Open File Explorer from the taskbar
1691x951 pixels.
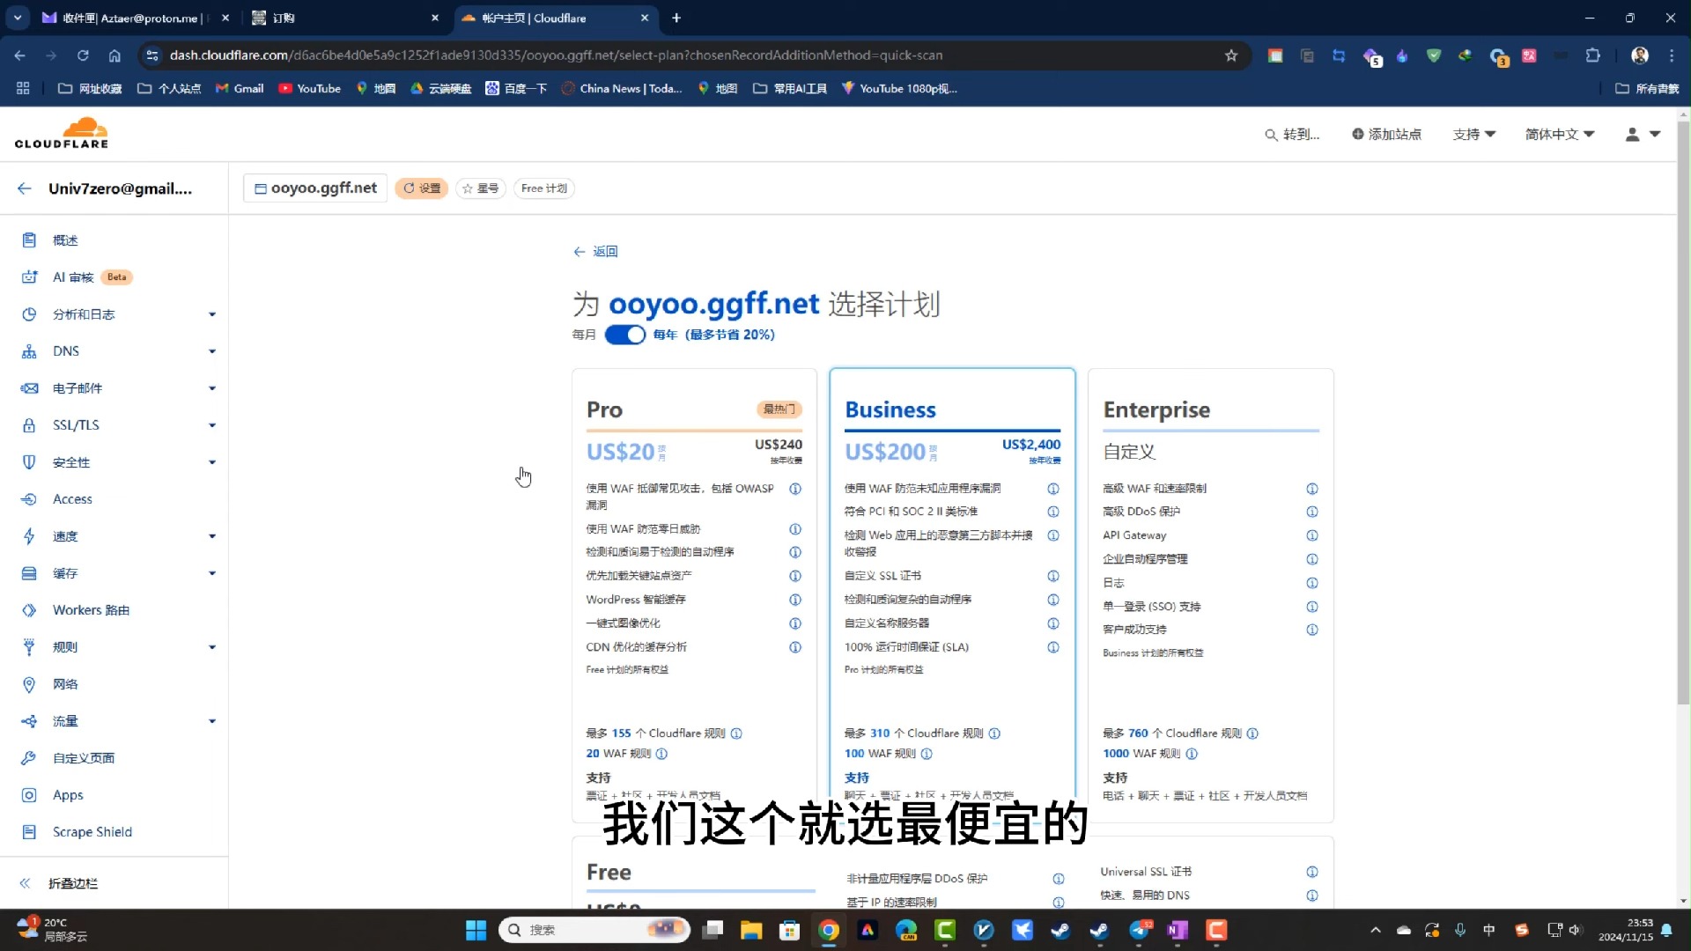pyautogui.click(x=751, y=930)
